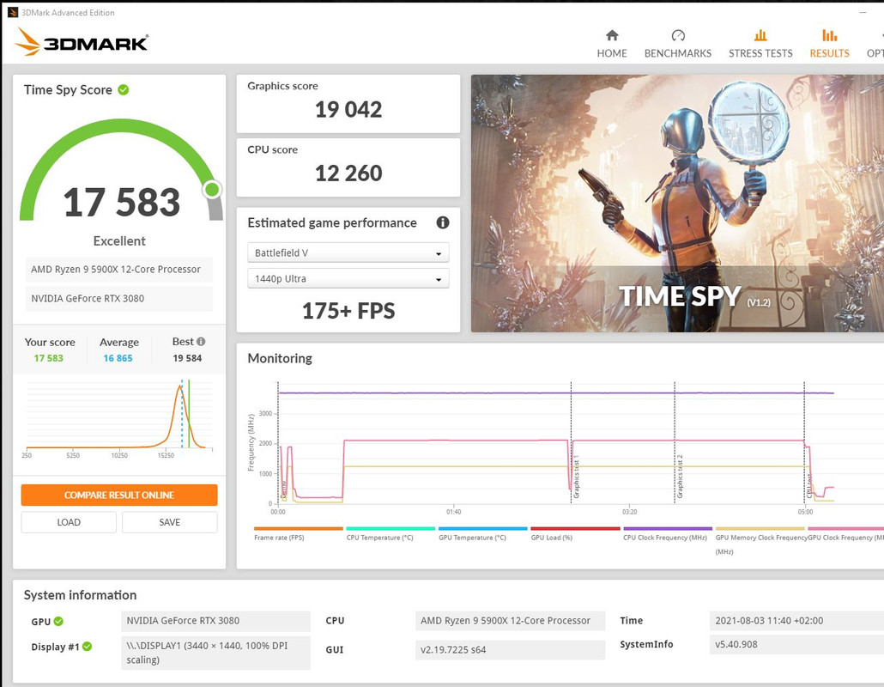The image size is (884, 687).
Task: Click CPU score value 12 260
Action: [348, 173]
